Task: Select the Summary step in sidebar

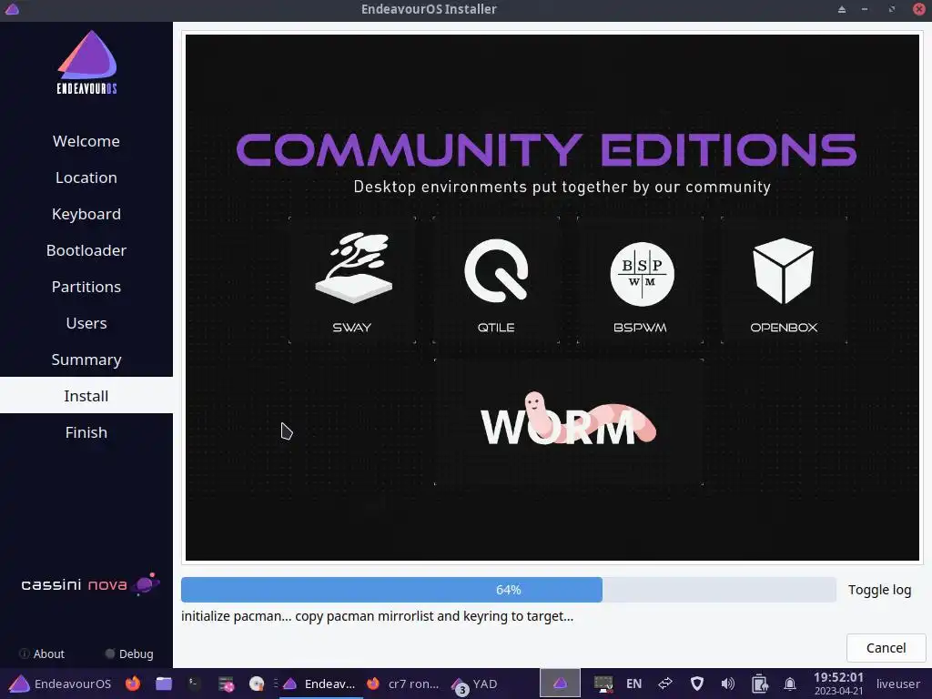Action: point(86,360)
